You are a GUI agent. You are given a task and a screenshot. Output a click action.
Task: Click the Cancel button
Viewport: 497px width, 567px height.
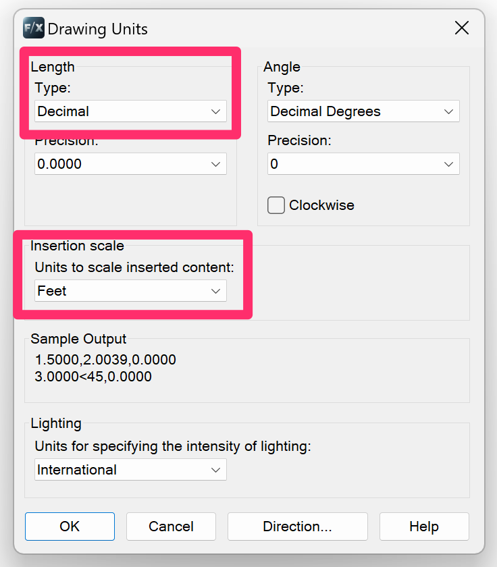click(x=171, y=526)
